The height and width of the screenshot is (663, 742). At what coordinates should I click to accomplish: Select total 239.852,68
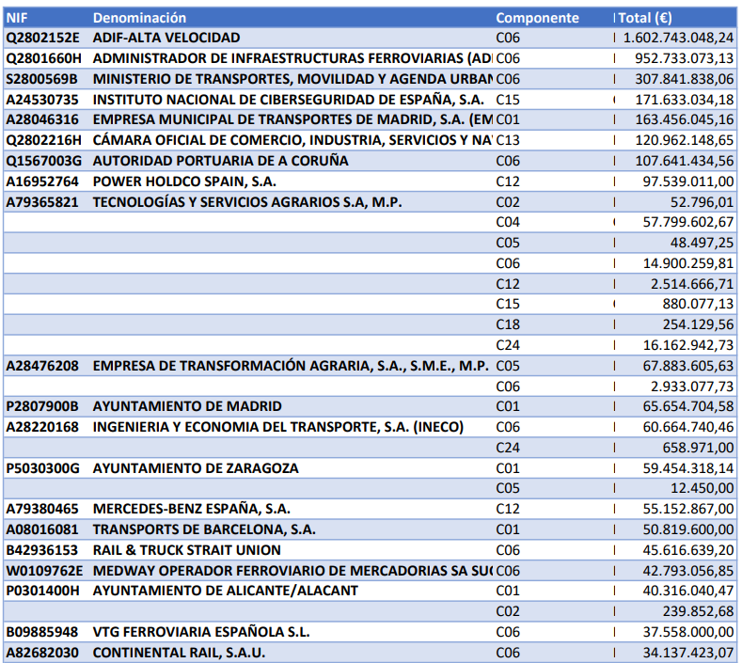(x=698, y=612)
